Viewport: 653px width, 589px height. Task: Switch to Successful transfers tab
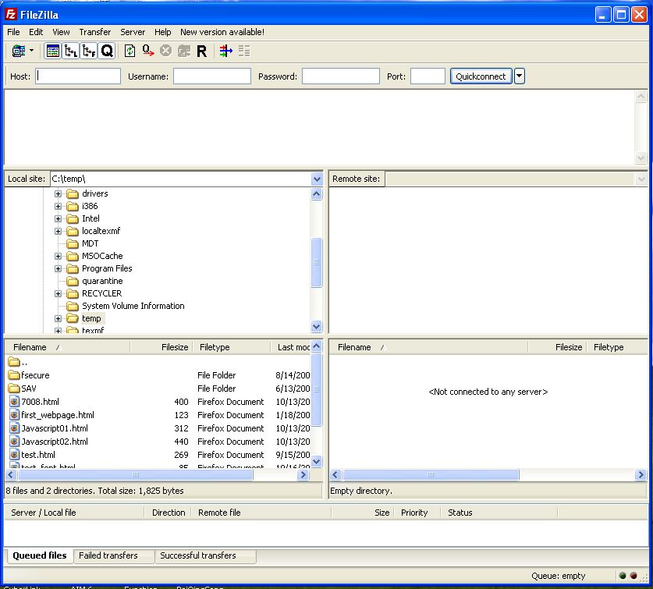tap(205, 556)
